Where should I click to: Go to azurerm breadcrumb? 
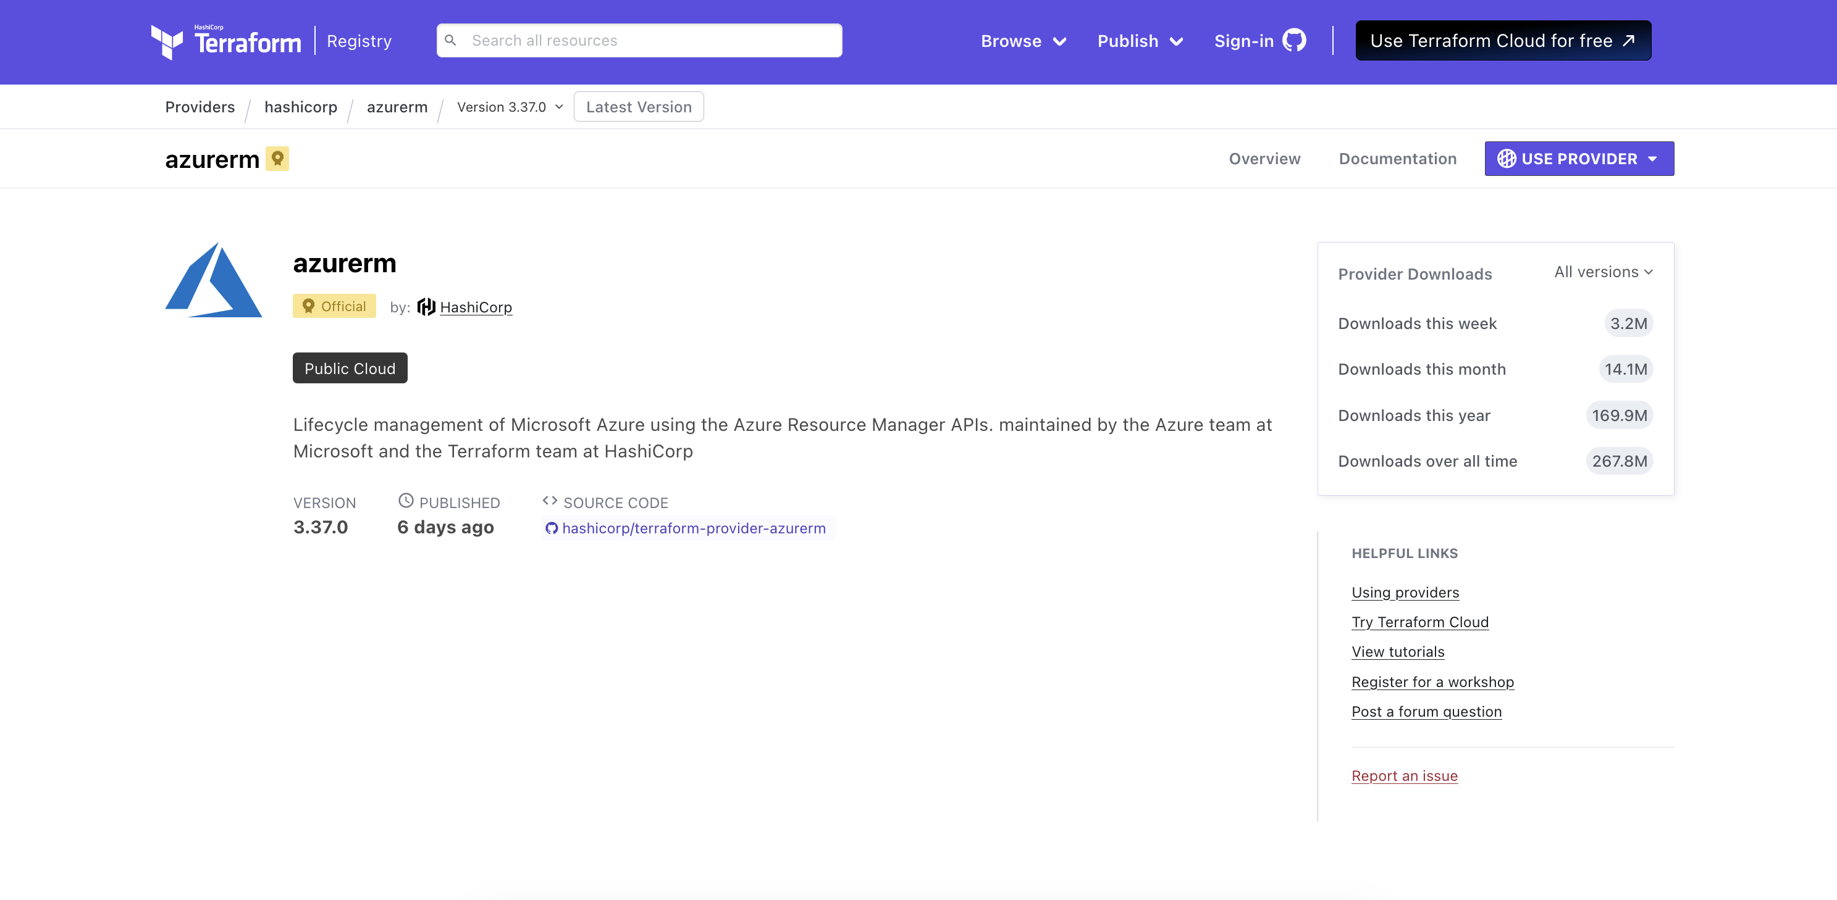[x=397, y=107]
